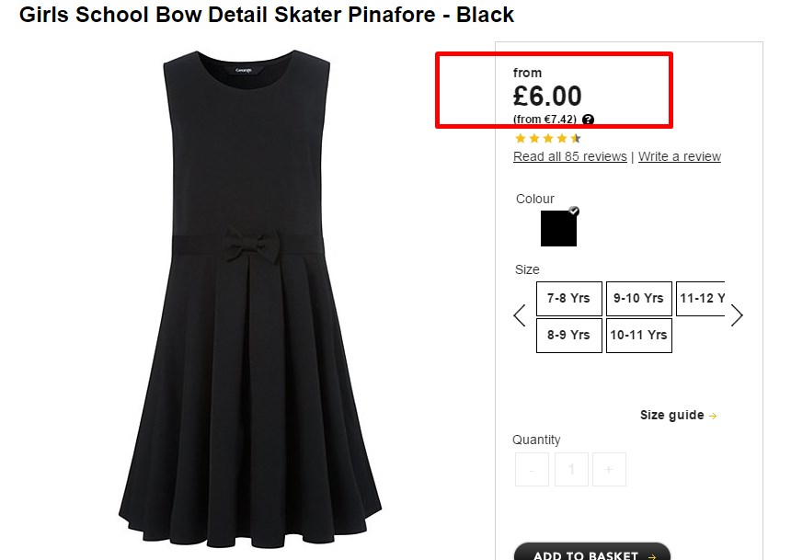Viewport: 791px width, 560px height.
Task: Click the star rating icons
Action: [548, 138]
